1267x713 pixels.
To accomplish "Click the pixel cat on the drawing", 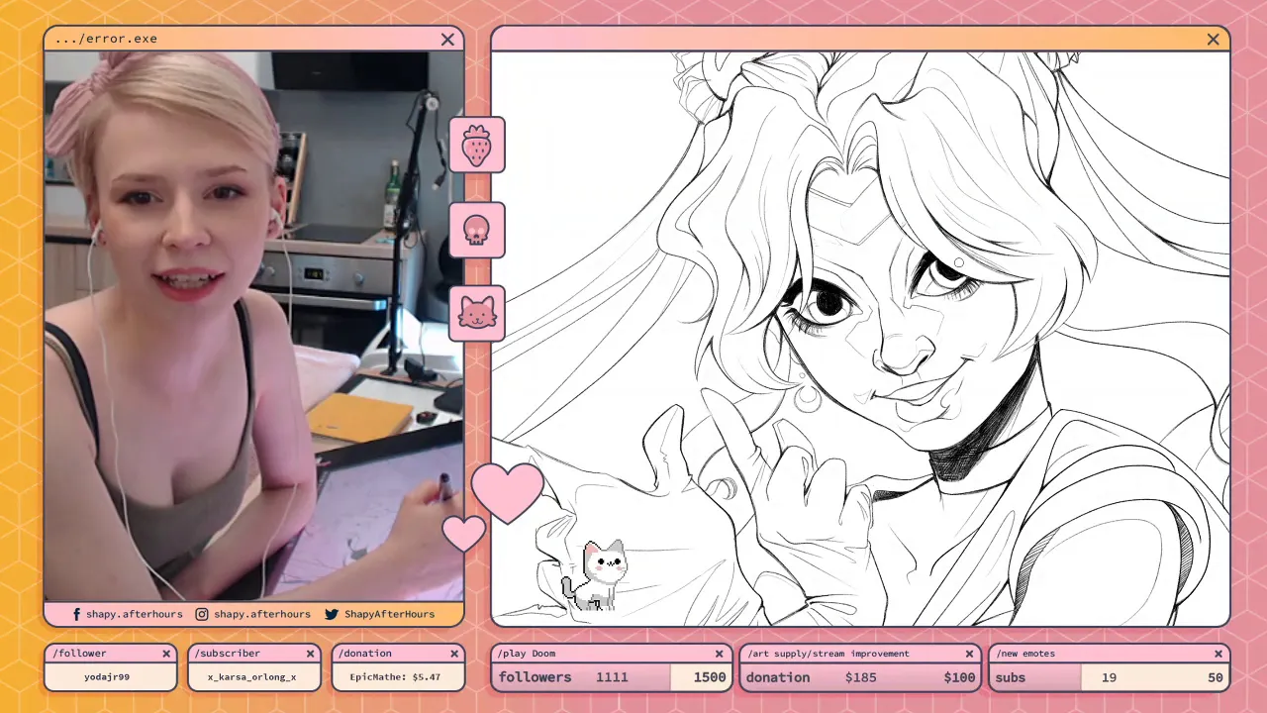I will click(x=595, y=575).
